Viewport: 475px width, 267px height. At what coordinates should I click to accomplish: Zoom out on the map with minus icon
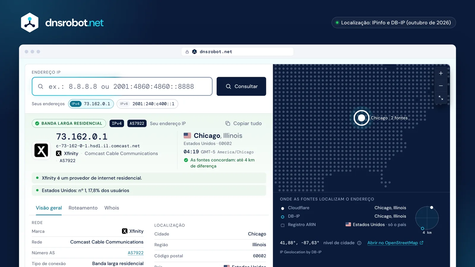(x=441, y=86)
